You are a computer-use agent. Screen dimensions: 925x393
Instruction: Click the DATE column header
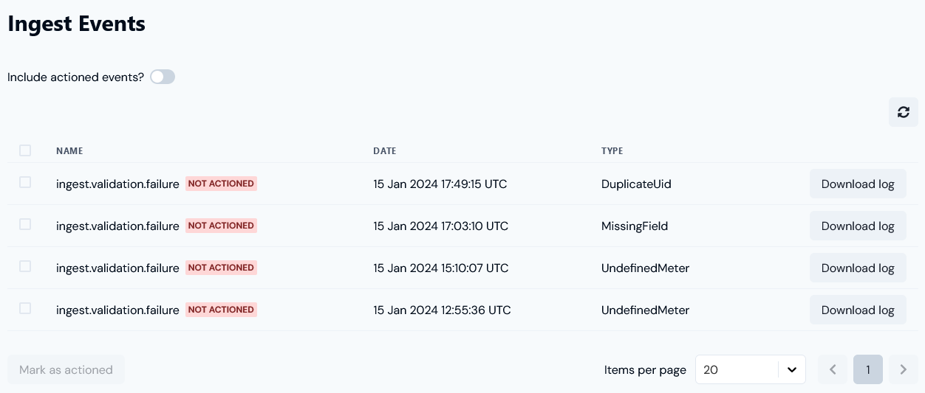click(x=385, y=150)
